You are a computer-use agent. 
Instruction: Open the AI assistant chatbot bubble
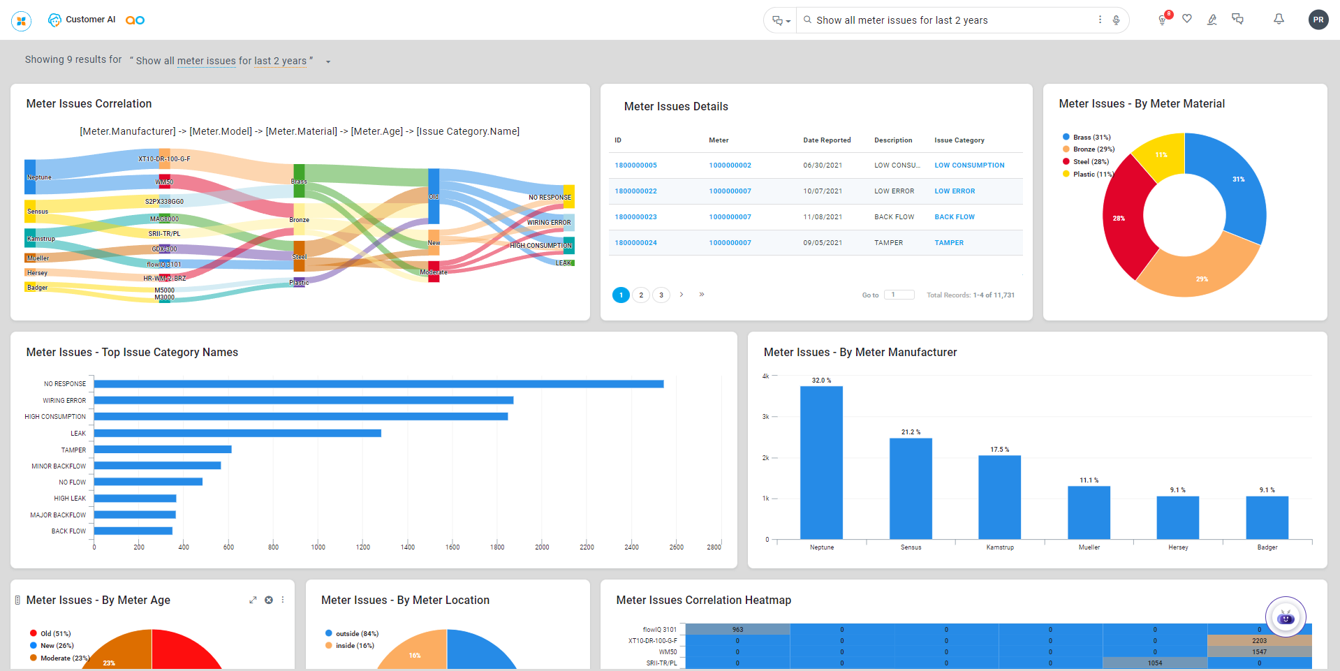click(x=1285, y=617)
